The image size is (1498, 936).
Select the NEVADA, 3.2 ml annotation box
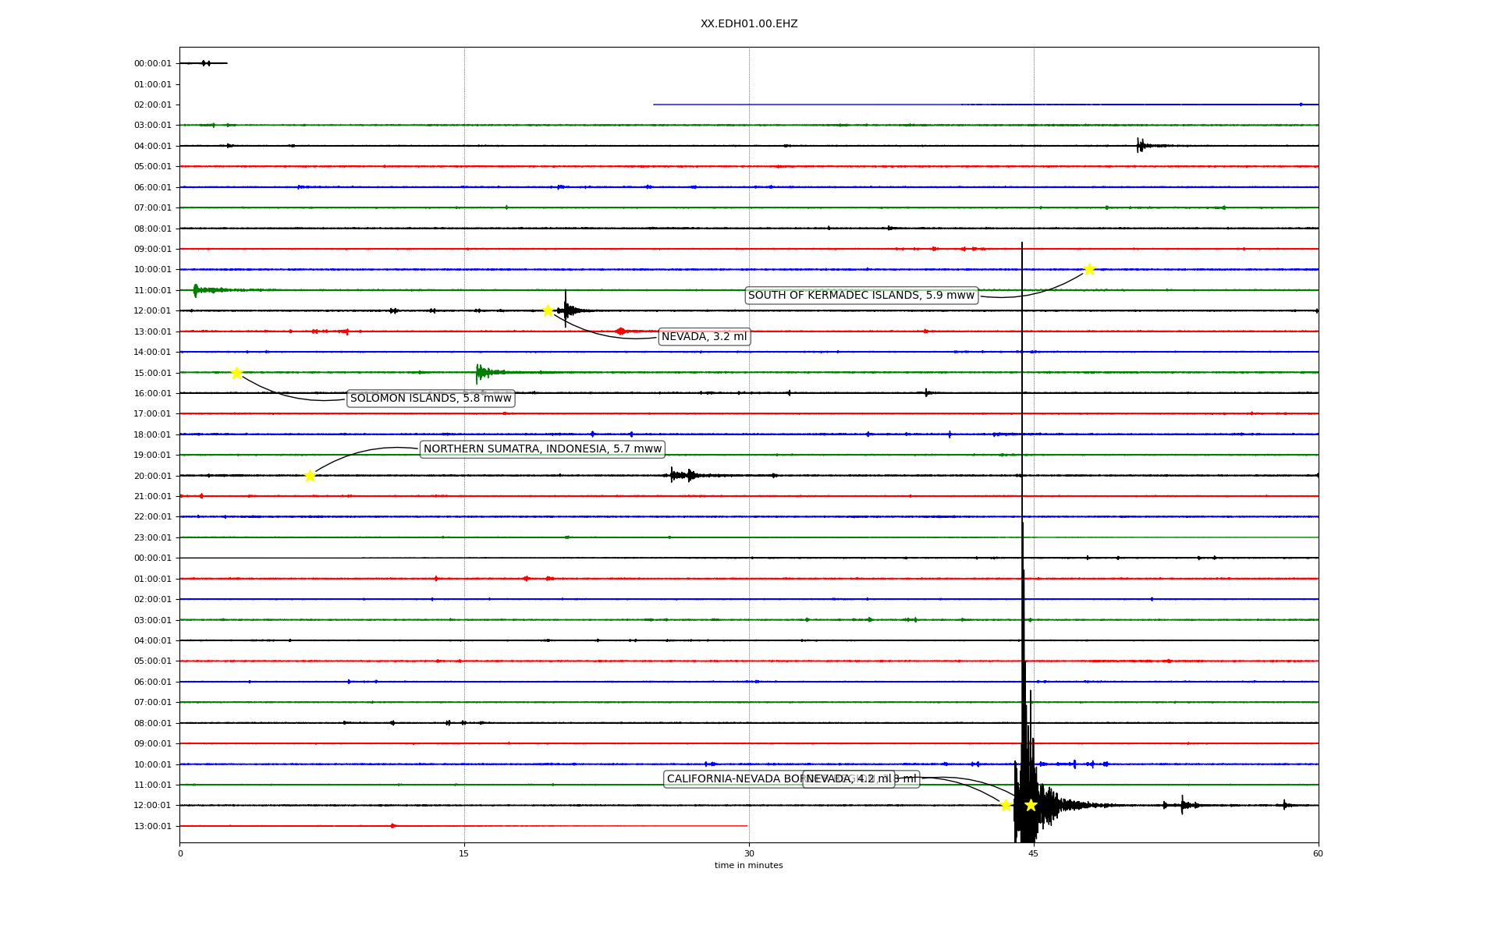[x=704, y=337]
